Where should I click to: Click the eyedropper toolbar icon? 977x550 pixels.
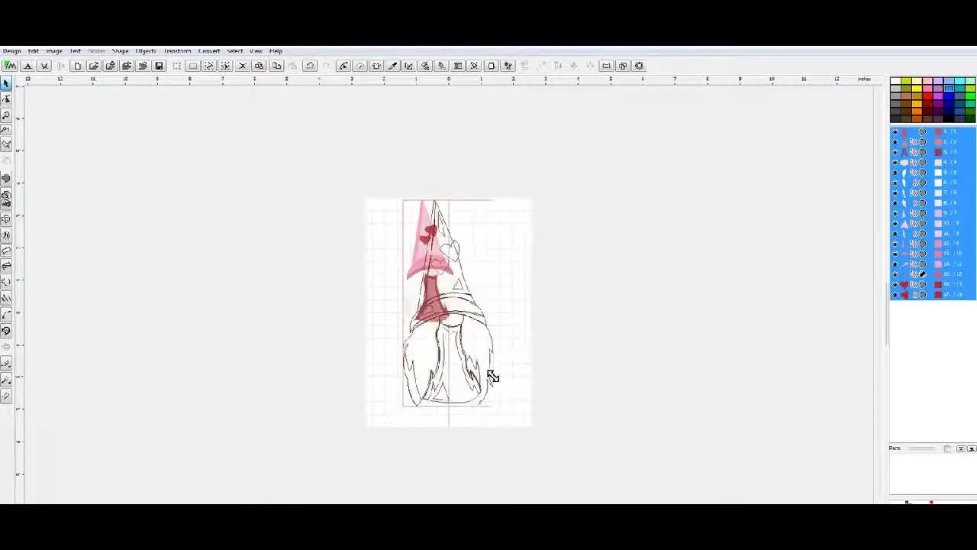392,66
